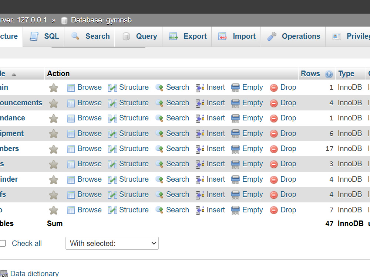The image size is (370, 277).
Task: Click the red Drop icon in 'ouncements' row
Action: coord(274,103)
